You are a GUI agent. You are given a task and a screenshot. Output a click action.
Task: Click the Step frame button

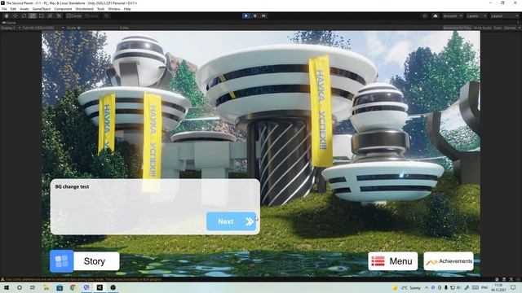[263, 15]
